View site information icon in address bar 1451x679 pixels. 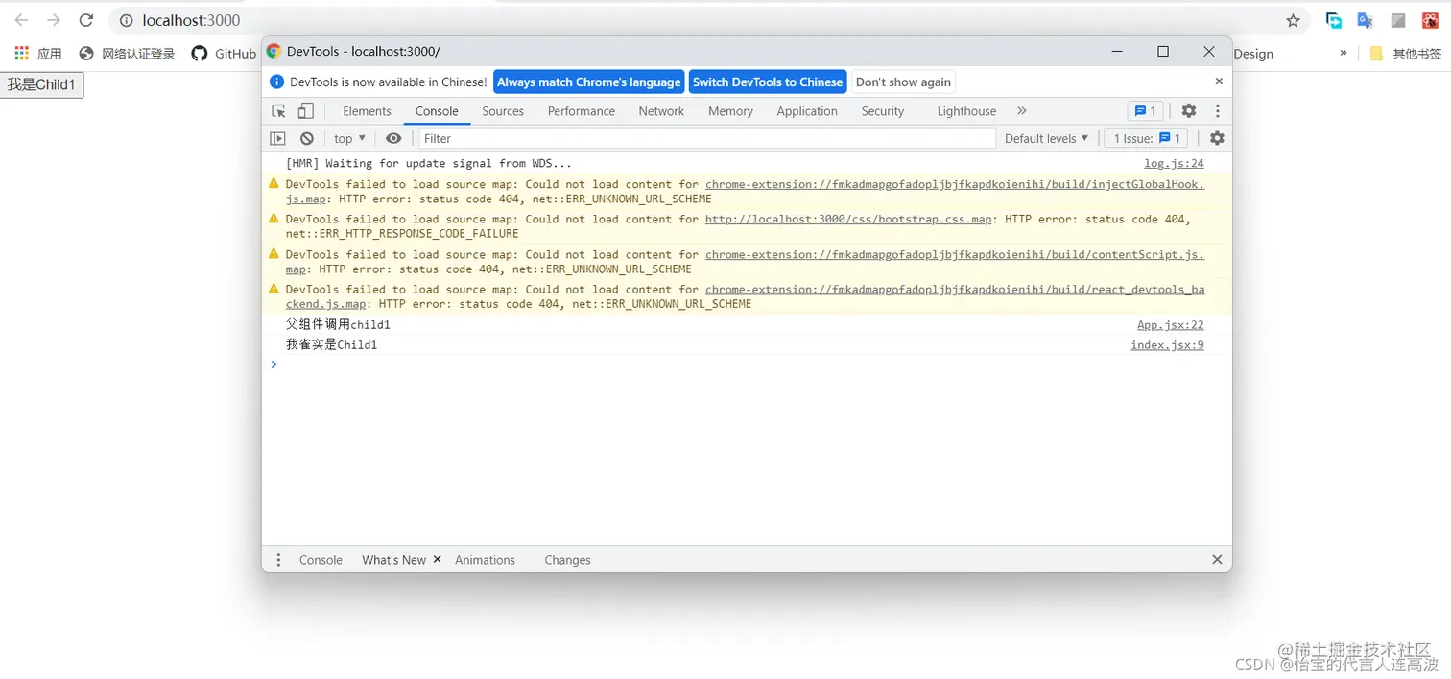[x=126, y=20]
